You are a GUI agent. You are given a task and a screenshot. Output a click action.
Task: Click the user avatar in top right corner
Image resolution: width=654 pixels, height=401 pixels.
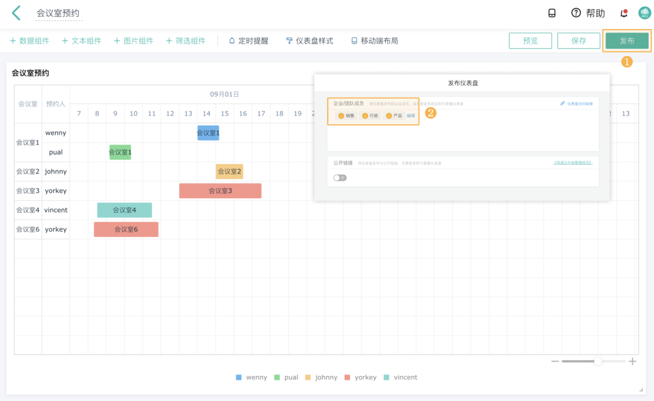(x=644, y=13)
